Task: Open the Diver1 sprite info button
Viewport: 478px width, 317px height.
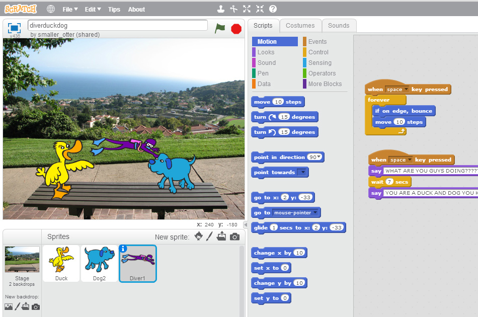Action: (x=122, y=248)
